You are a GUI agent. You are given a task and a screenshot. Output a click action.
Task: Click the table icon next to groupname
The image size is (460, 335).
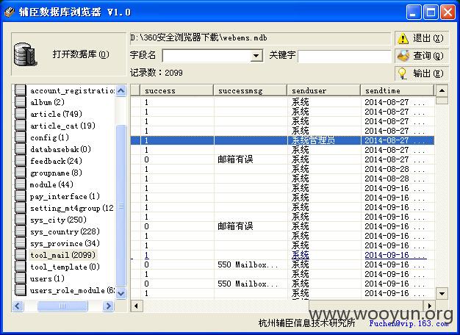[21, 173]
